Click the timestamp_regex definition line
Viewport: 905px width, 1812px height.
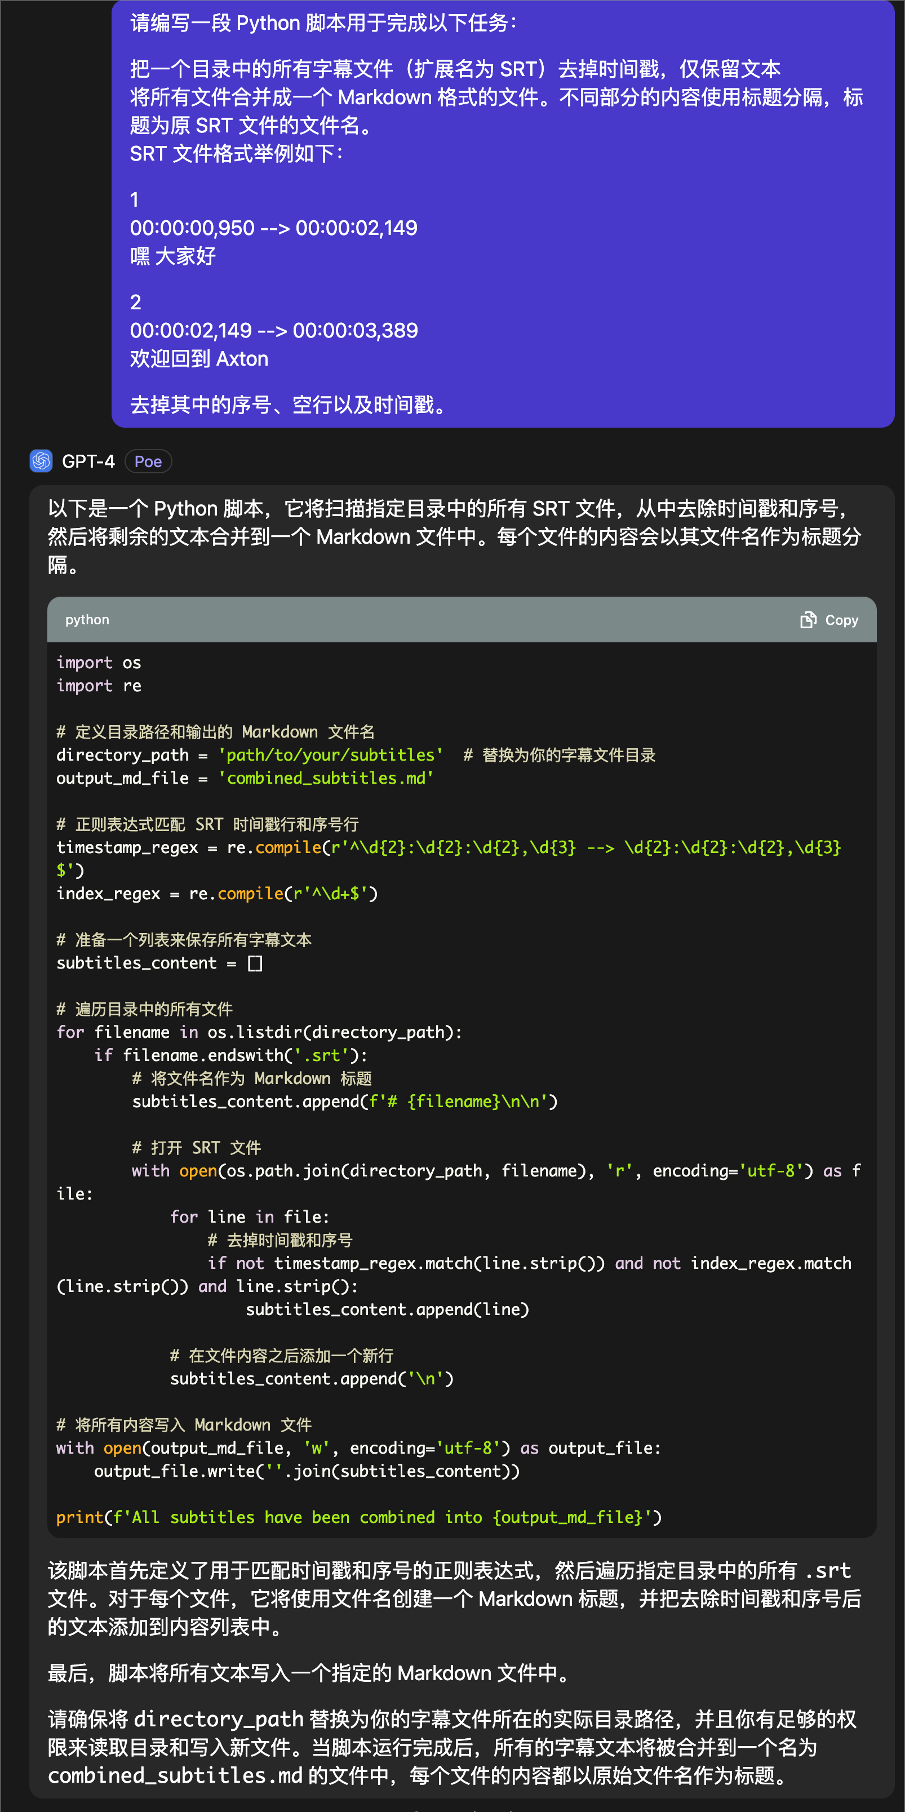tap(447, 847)
